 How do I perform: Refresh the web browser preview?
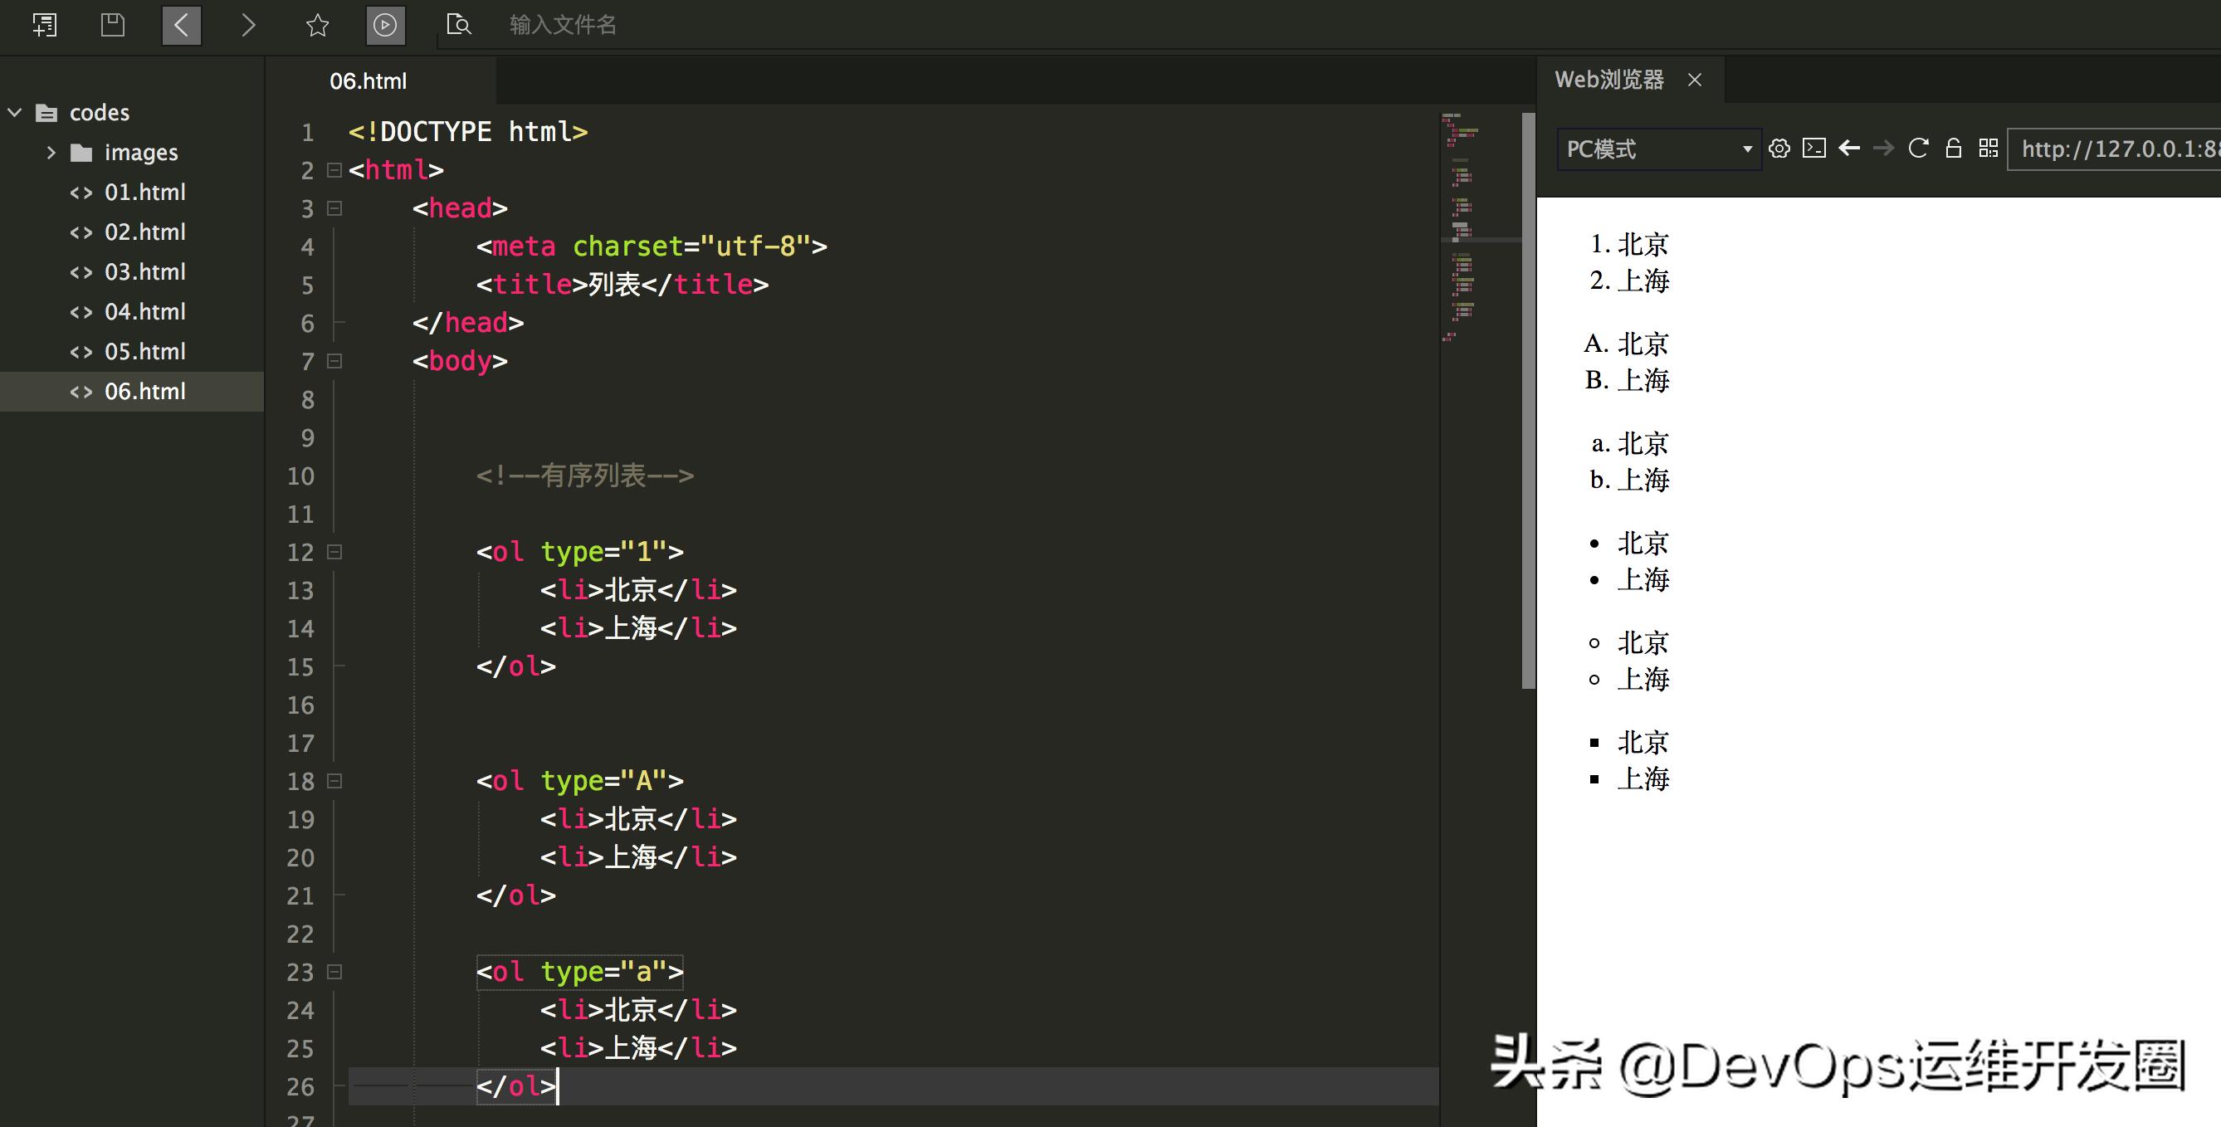coord(1918,149)
